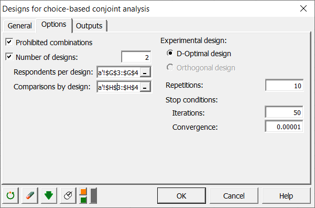The image size is (315, 208).
Task: Select D-Optimal design radio button
Action: click(x=170, y=53)
